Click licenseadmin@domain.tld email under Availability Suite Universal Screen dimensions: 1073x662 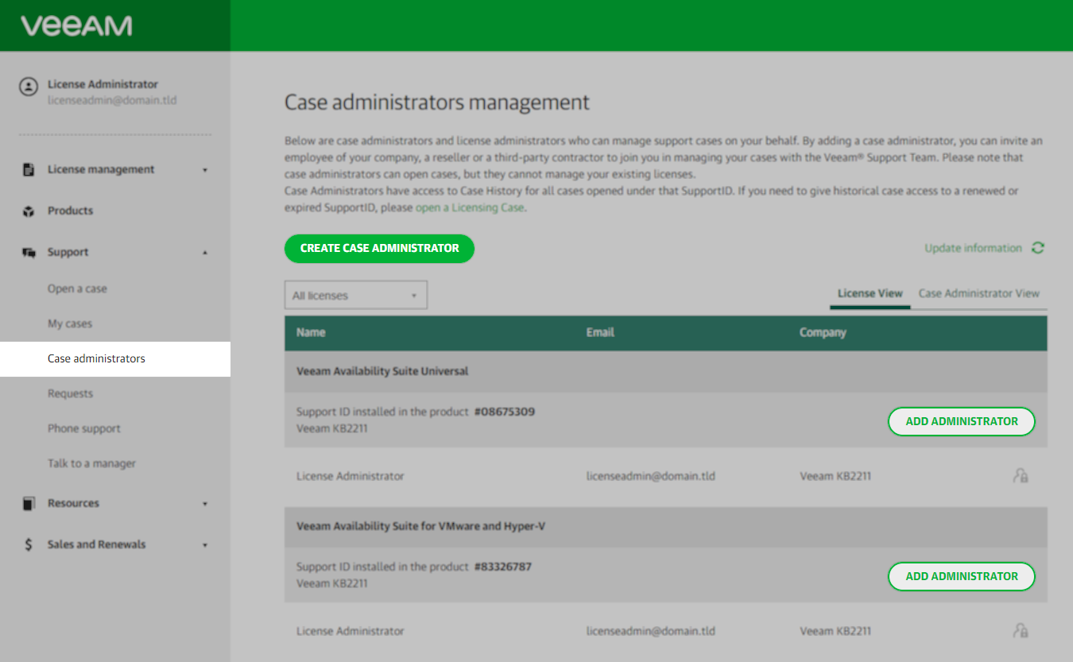[651, 476]
